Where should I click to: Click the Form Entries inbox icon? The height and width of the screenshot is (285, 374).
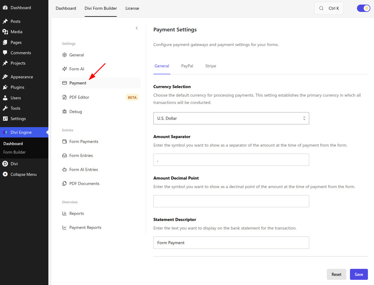tap(65, 155)
